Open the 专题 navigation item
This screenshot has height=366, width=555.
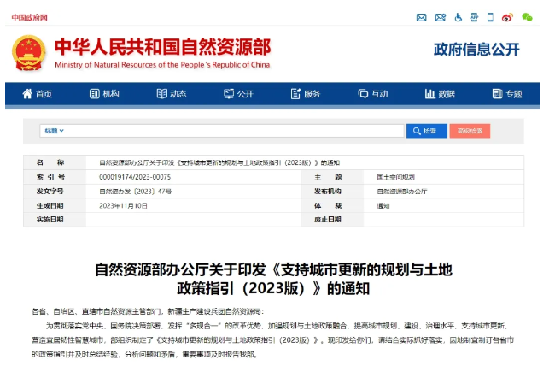(x=507, y=94)
